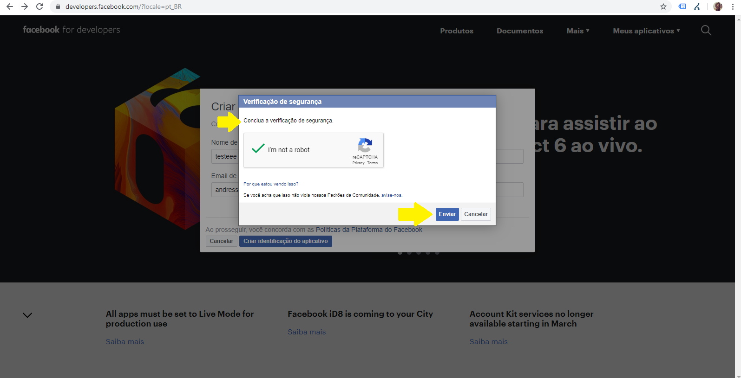Click 'Facebook iD8 is coming to your City' headline
This screenshot has width=741, height=378.
click(x=360, y=314)
